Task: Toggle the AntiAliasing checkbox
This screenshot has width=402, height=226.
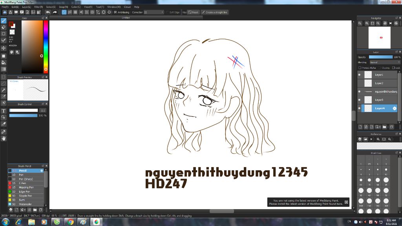Action: (x=115, y=12)
